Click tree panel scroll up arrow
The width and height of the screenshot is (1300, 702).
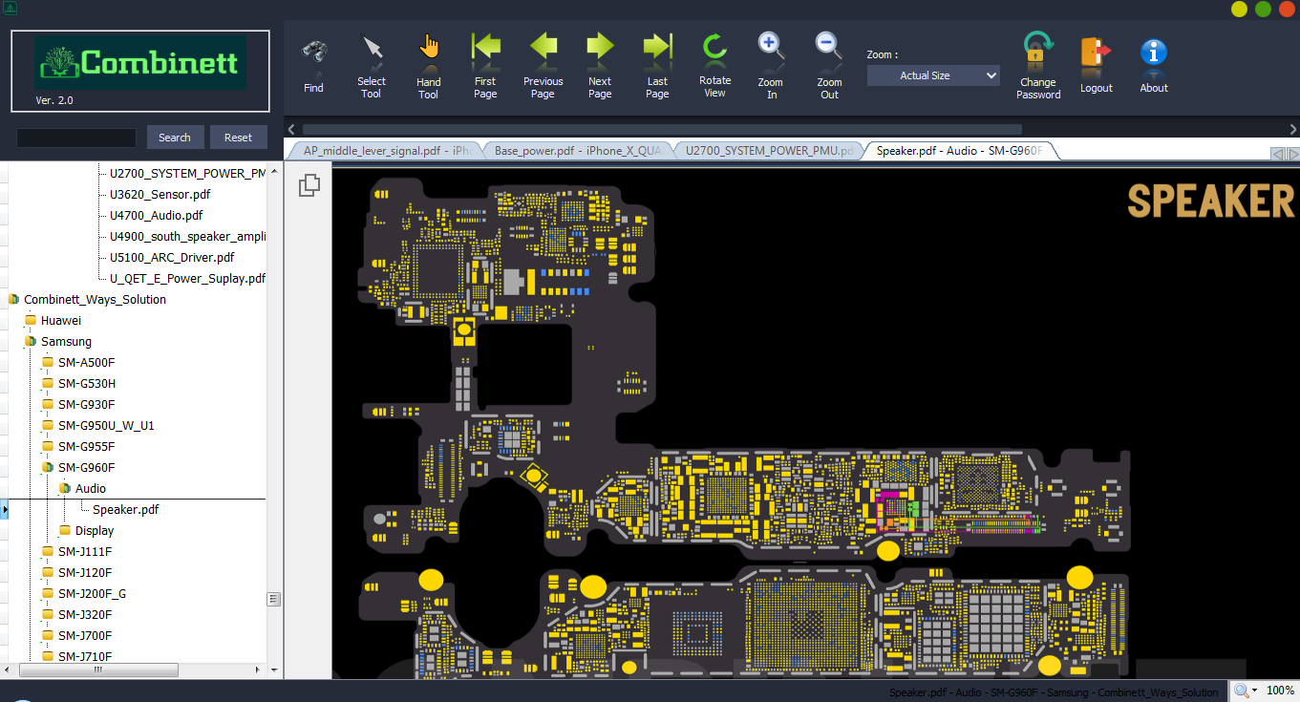[x=274, y=171]
